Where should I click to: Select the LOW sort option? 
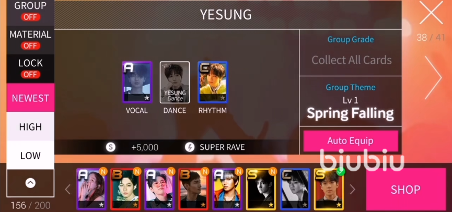click(30, 156)
